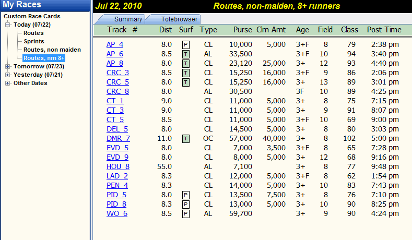Open the PEN 4 race link

pos(117,186)
